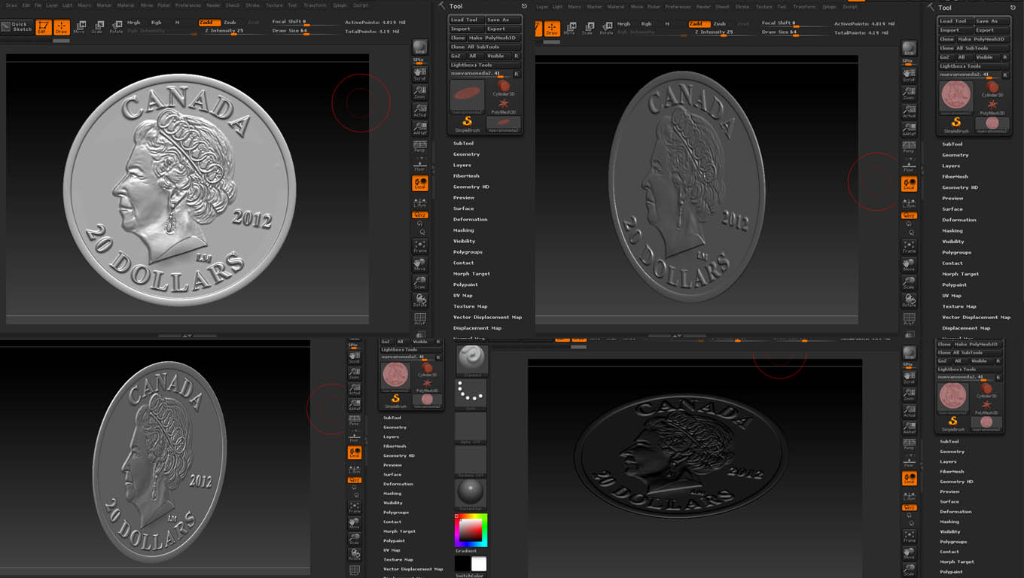The height and width of the screenshot is (578, 1024).
Task: Activate Edit mode in the top-left view
Action: [44, 28]
